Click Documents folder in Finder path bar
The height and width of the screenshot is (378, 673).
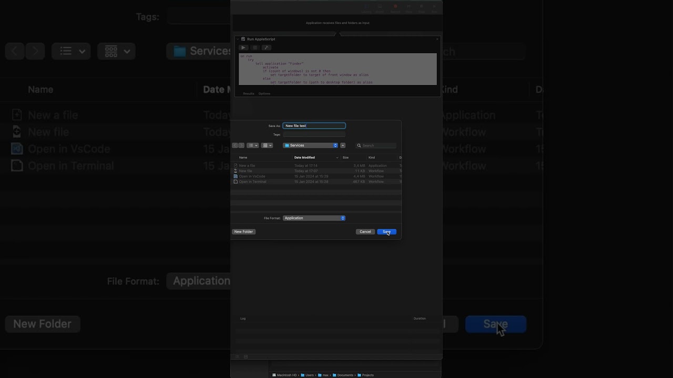tap(343, 375)
